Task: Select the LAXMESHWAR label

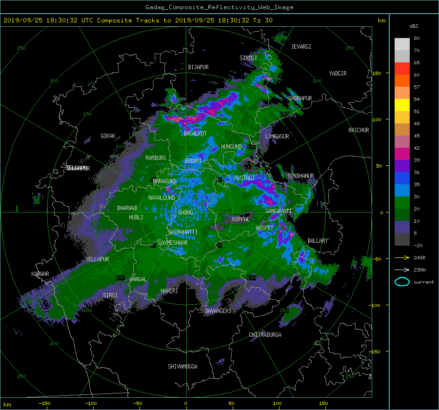Action: (x=173, y=243)
